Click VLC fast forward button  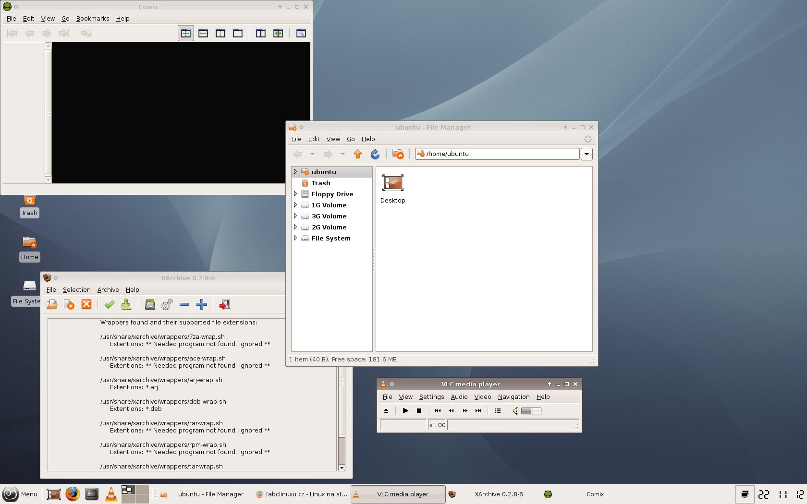coord(465,411)
